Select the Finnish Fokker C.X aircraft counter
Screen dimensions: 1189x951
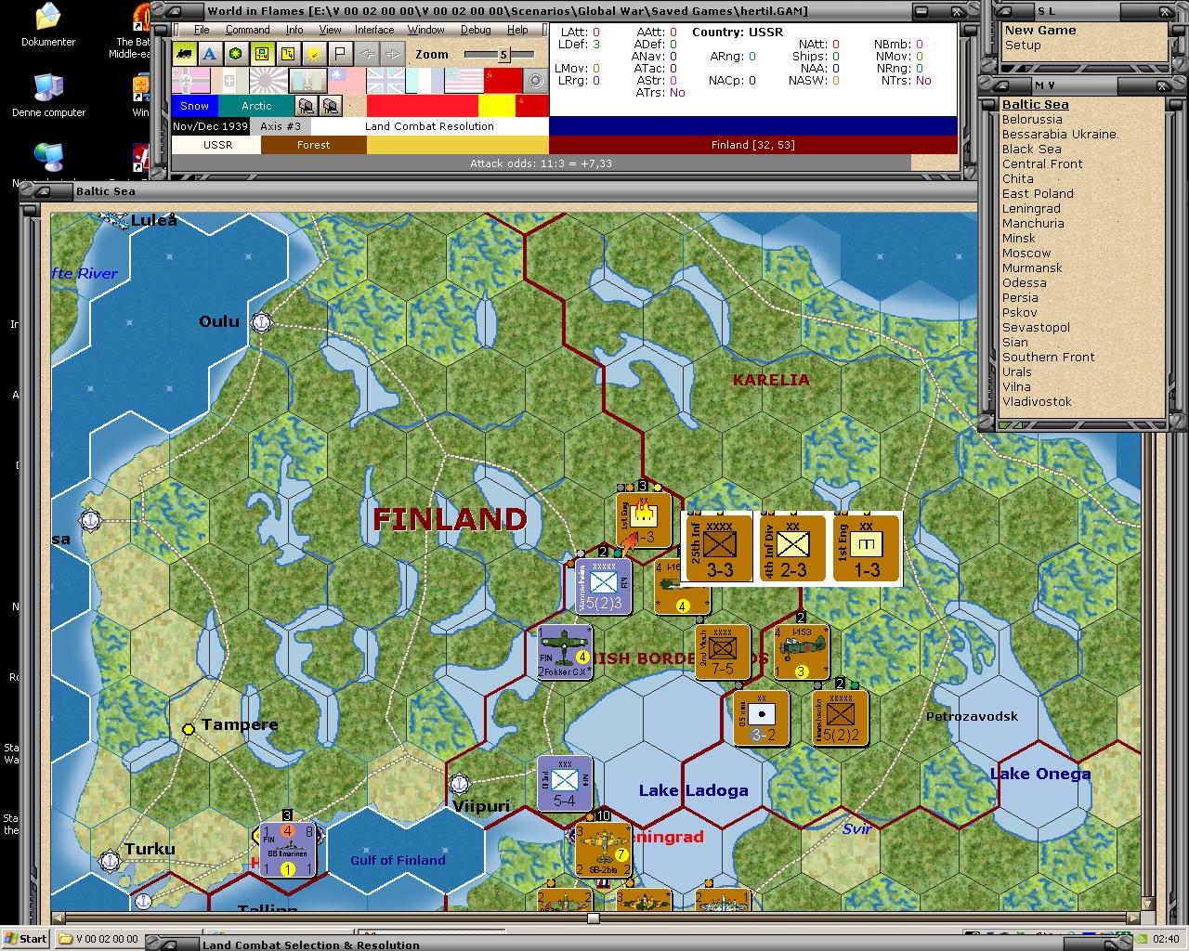565,652
